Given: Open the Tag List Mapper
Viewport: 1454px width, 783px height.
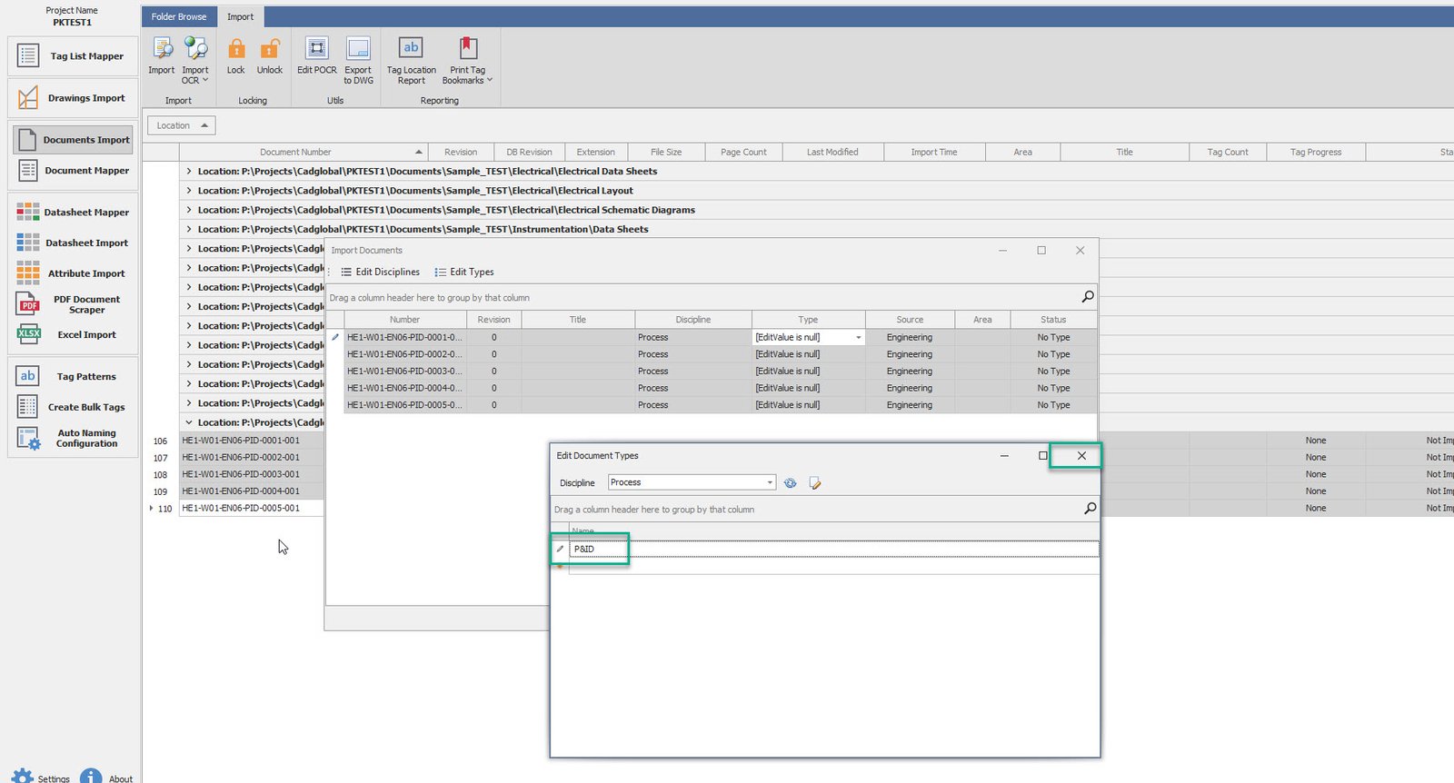Looking at the screenshot, I should point(75,56).
